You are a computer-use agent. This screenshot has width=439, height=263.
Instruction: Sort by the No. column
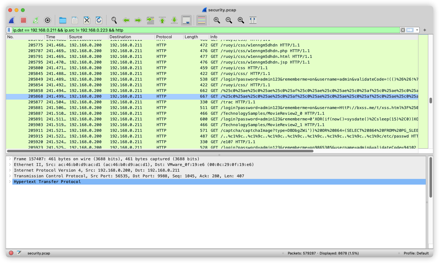pyautogui.click(x=25, y=37)
